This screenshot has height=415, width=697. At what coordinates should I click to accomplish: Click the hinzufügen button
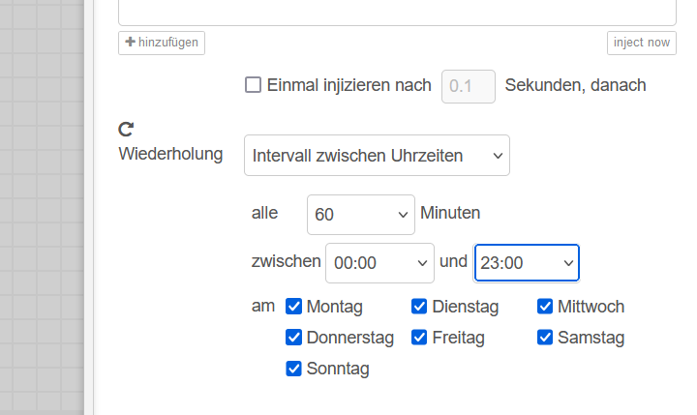[x=162, y=43]
